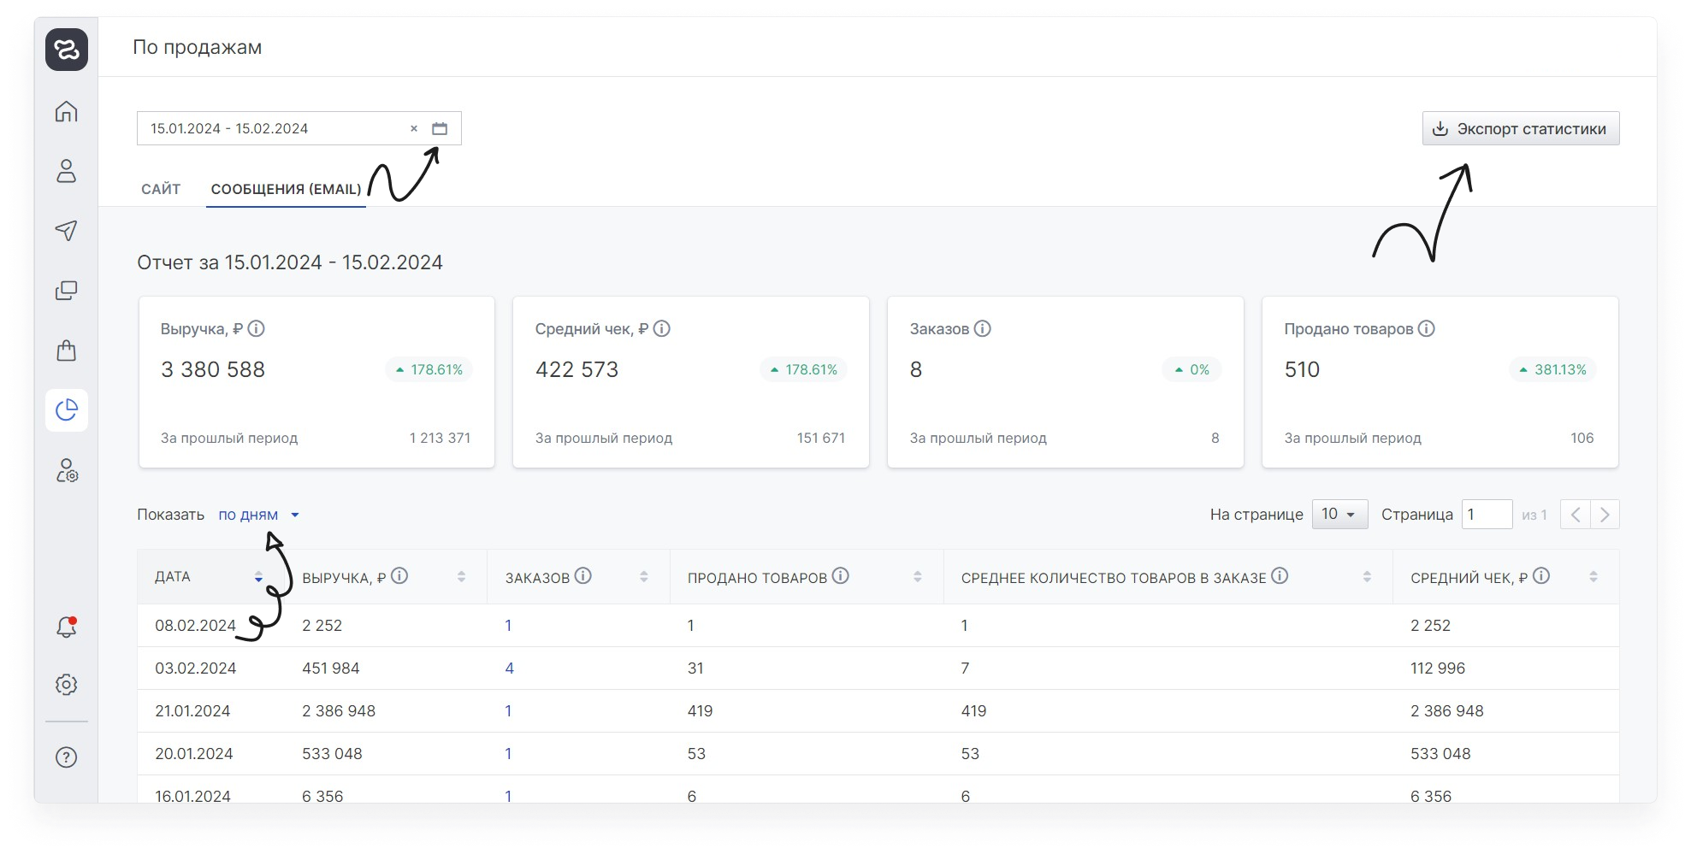1691x854 pixels.
Task: Click info icon next to Средний чек card title
Action: pyautogui.click(x=662, y=328)
